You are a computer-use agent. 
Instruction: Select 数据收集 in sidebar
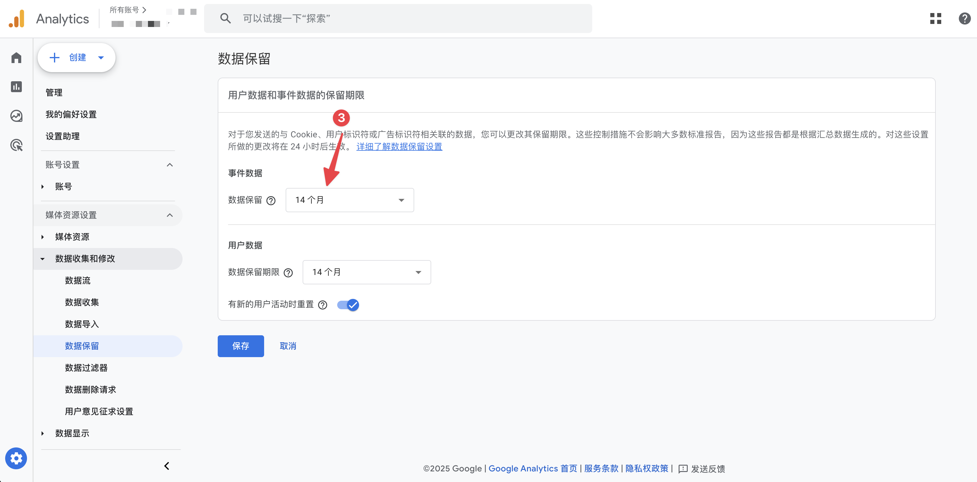82,302
